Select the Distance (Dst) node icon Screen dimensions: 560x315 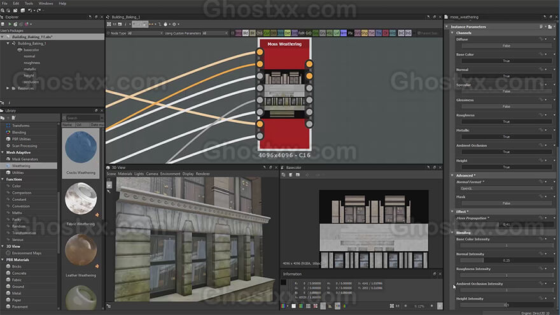pos(288,33)
